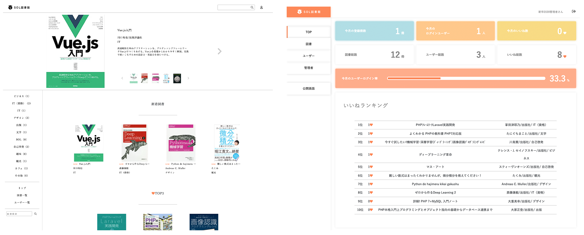Open the ユーザー admin menu item
Viewport: 584px width, 235px height.
309,56
